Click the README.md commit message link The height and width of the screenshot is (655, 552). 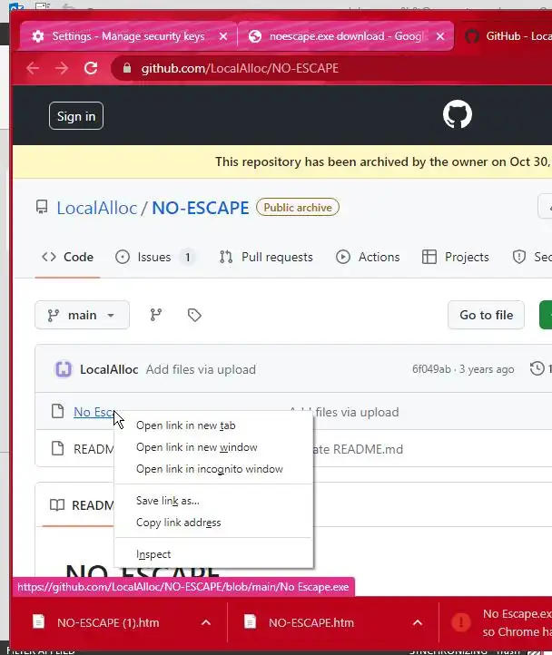(358, 449)
